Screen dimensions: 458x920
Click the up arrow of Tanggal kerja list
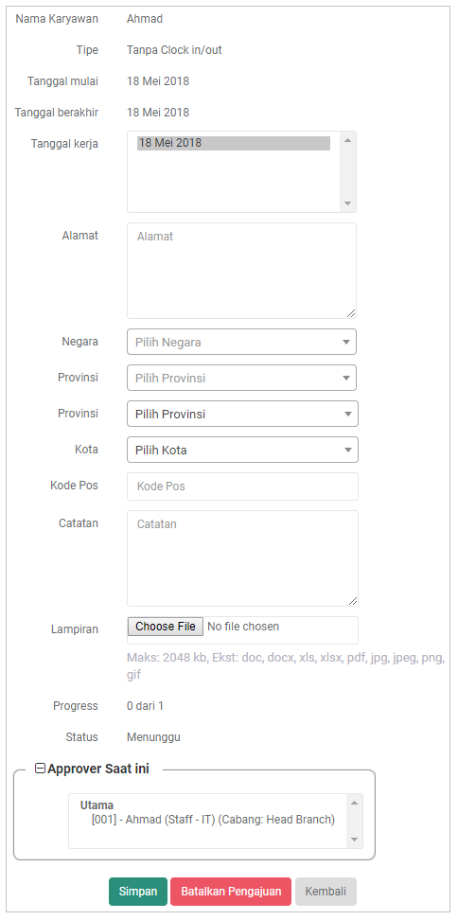(347, 140)
